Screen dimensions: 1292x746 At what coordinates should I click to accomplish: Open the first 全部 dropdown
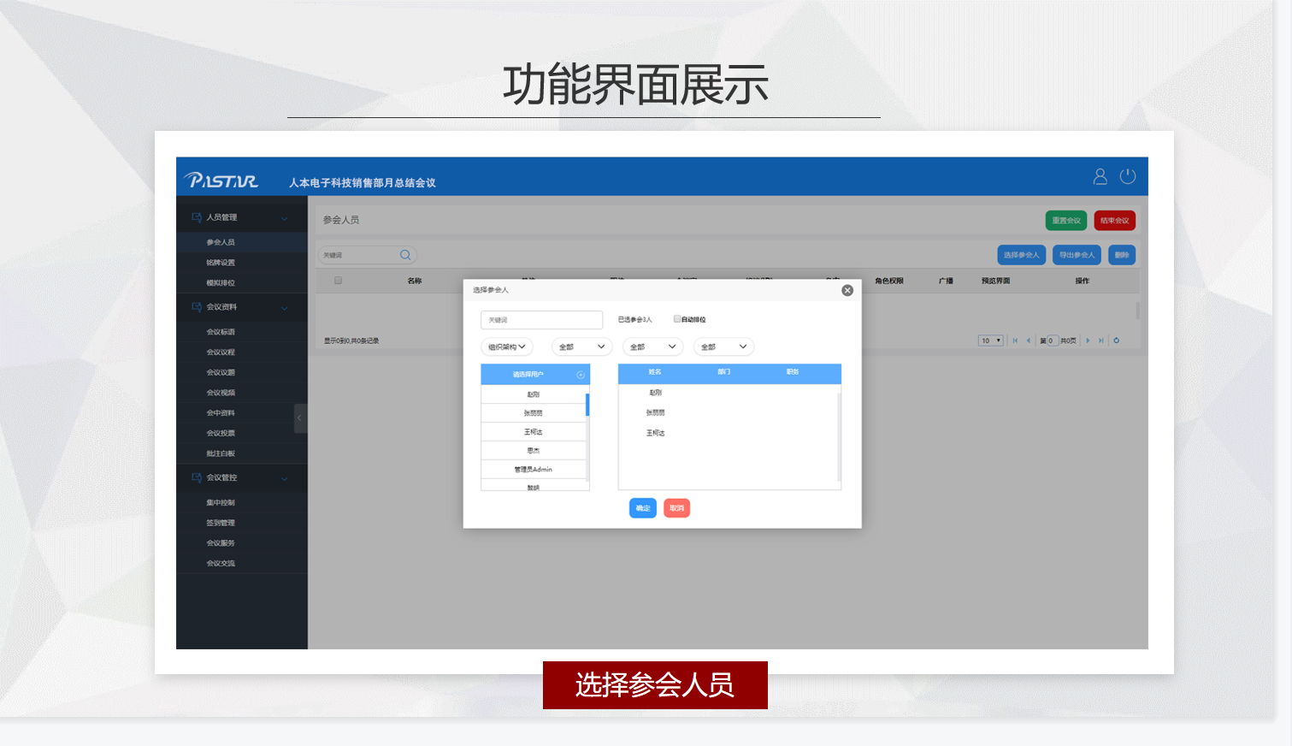581,346
